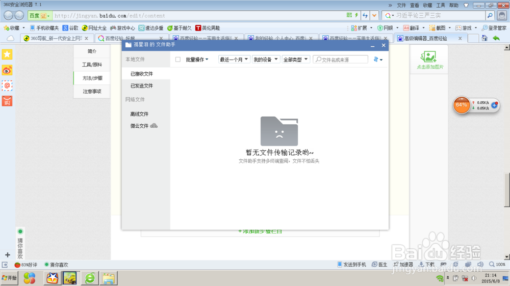510x286 pixels.
Task: Switch to the 高级编辑器_百度经验 tab
Action: click(430, 38)
